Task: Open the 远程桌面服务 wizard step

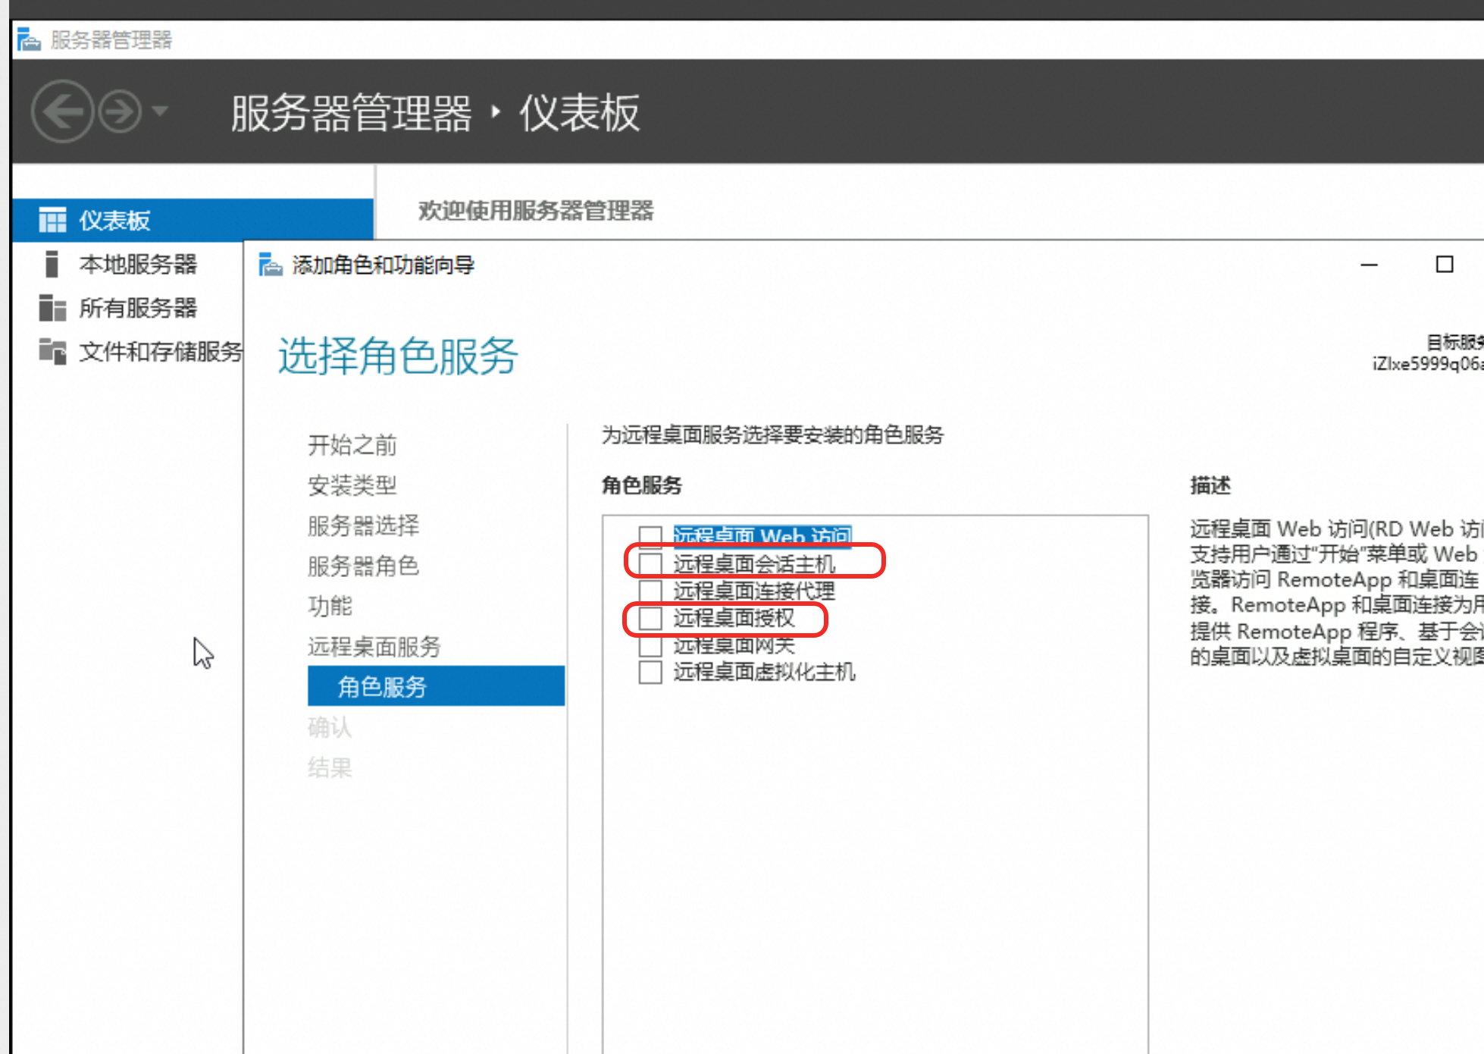Action: (374, 646)
